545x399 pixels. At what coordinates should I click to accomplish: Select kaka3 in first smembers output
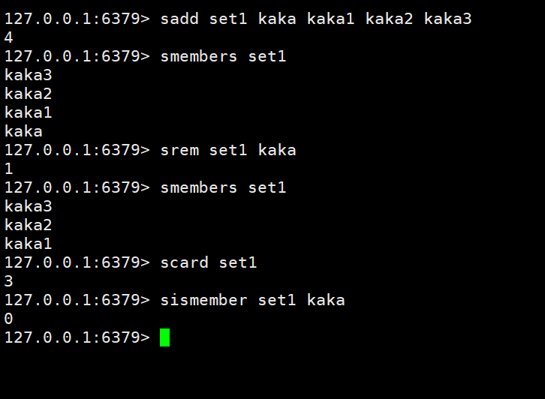[29, 75]
